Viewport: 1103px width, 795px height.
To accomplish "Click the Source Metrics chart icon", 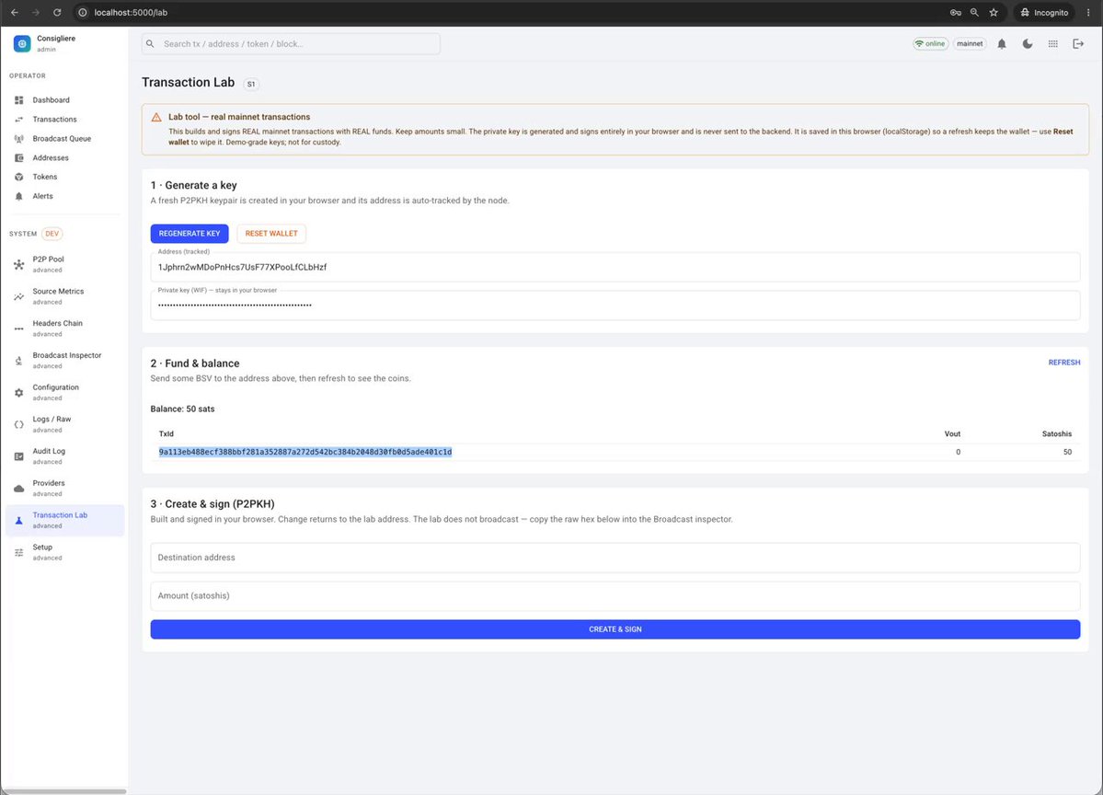I will coord(19,297).
